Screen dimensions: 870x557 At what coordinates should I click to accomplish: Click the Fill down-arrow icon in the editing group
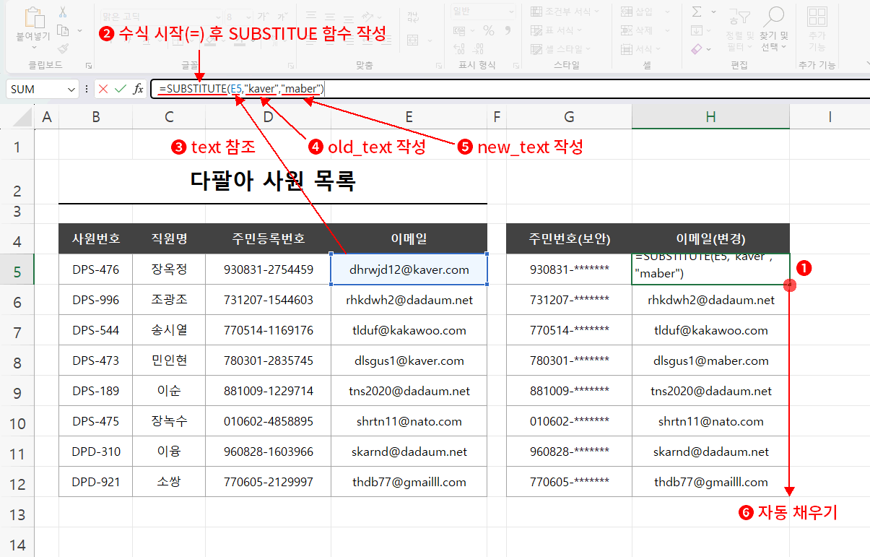click(x=697, y=30)
